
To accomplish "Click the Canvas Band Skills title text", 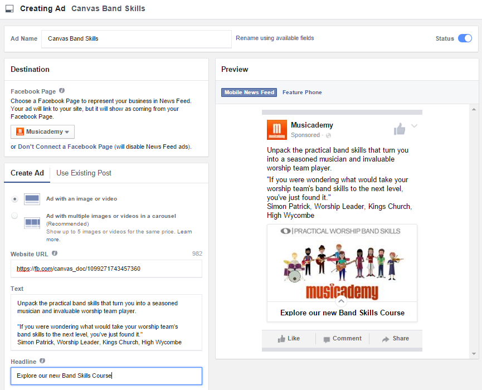I will pyautogui.click(x=108, y=8).
